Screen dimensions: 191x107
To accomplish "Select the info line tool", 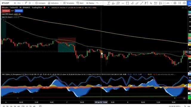I will (137, 3).
